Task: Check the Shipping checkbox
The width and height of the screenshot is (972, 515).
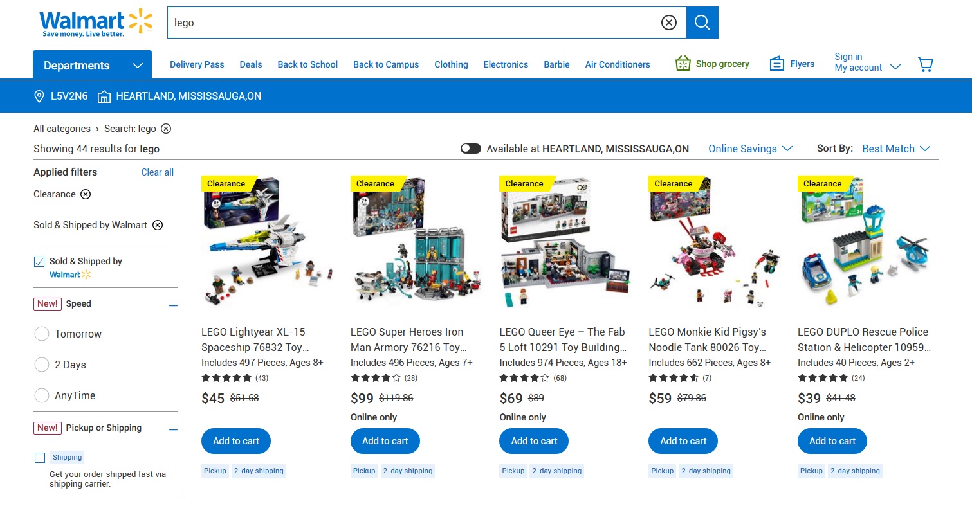Action: (x=40, y=458)
